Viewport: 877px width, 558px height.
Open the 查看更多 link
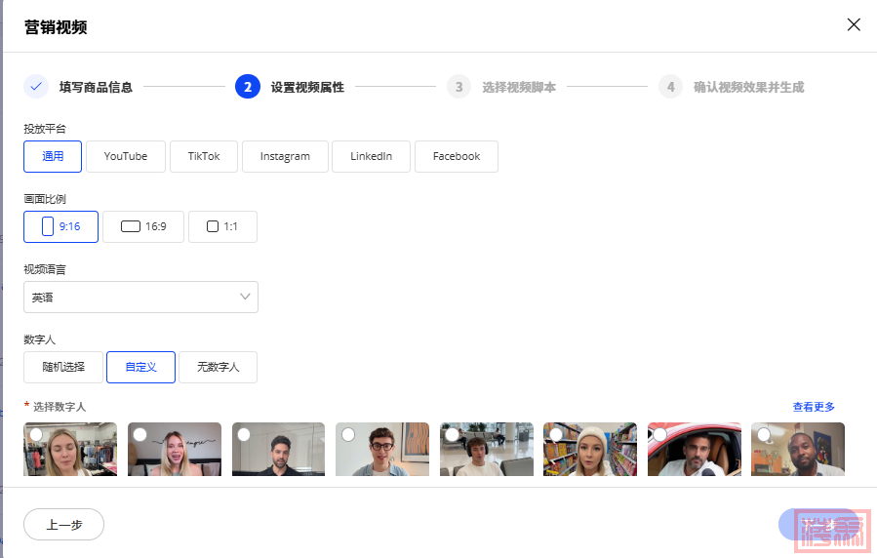(x=814, y=407)
